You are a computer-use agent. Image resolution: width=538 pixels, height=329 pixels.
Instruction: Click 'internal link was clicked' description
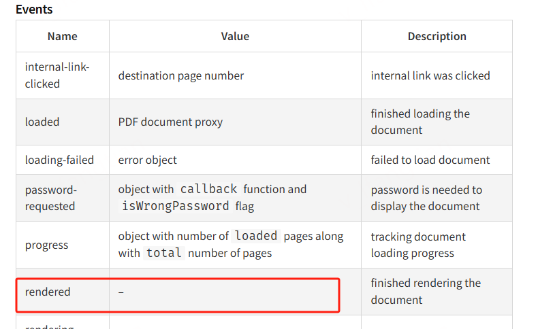coord(430,75)
